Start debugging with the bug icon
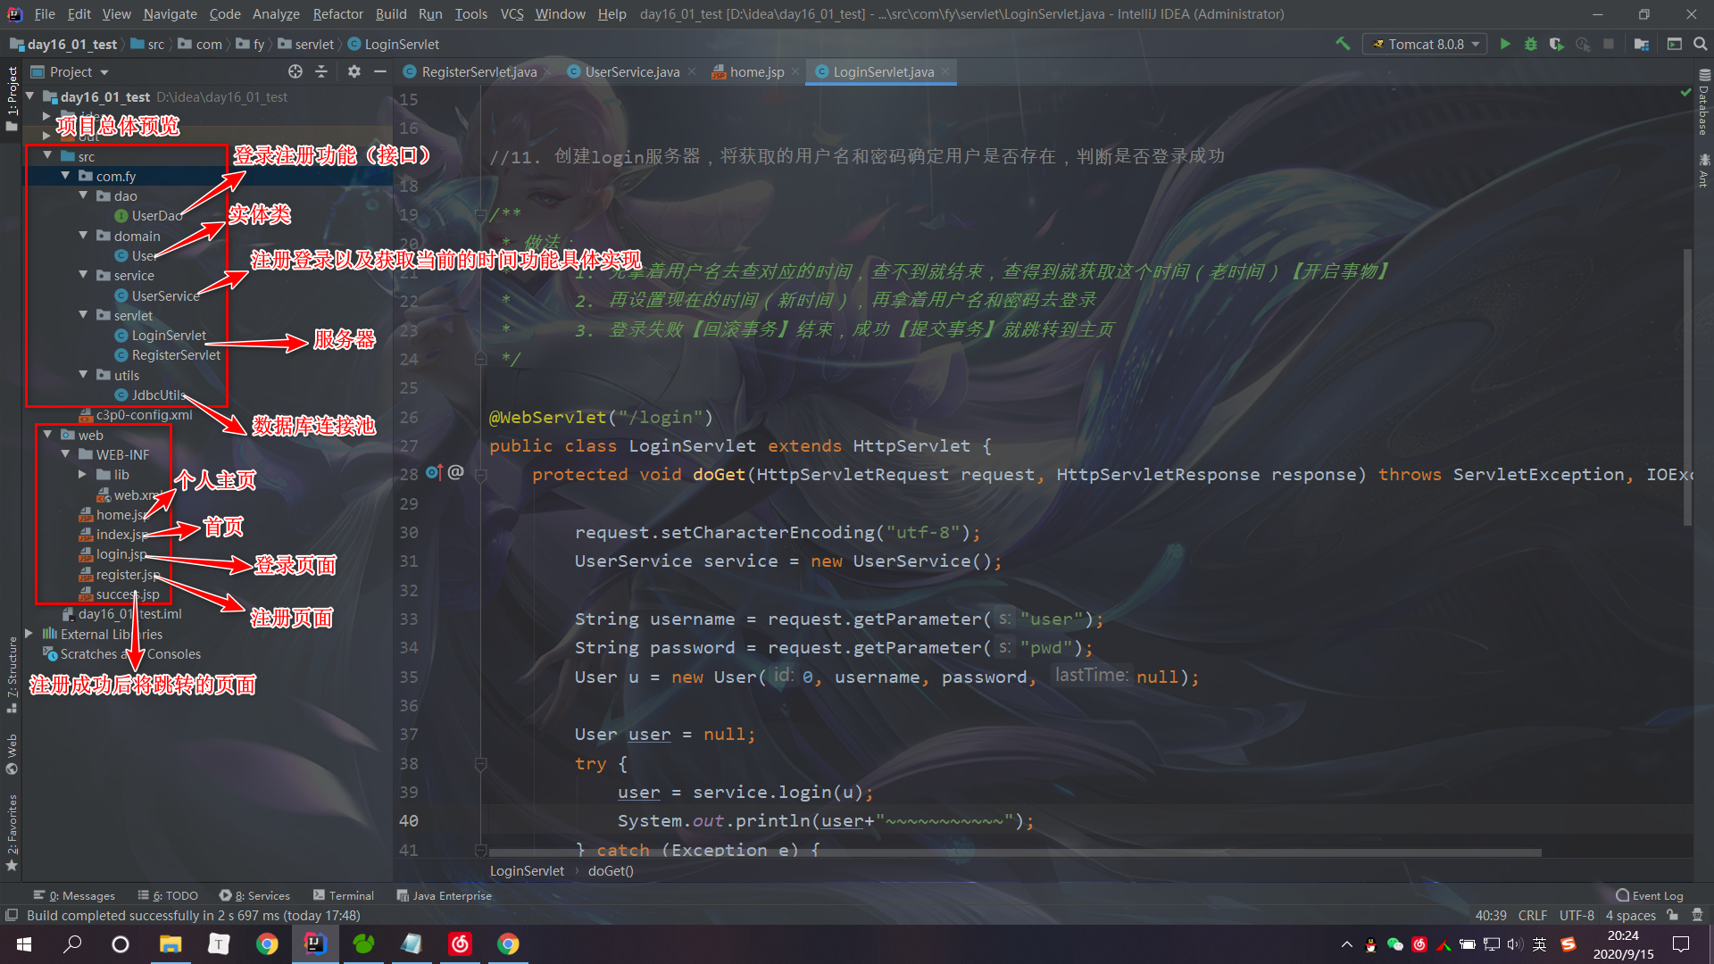1714x964 pixels. [x=1531, y=44]
